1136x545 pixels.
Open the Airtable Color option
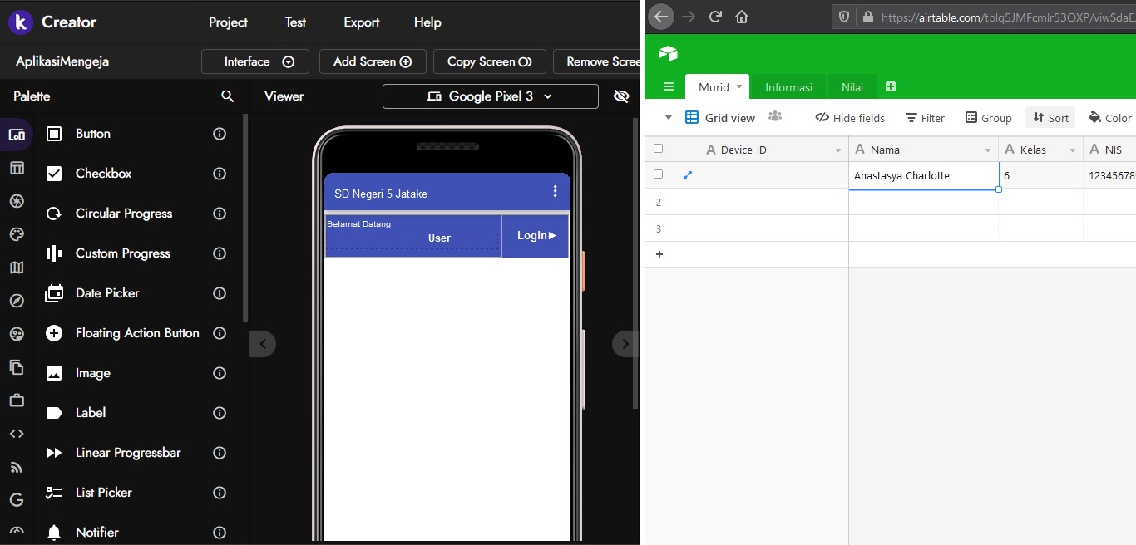coord(1110,118)
